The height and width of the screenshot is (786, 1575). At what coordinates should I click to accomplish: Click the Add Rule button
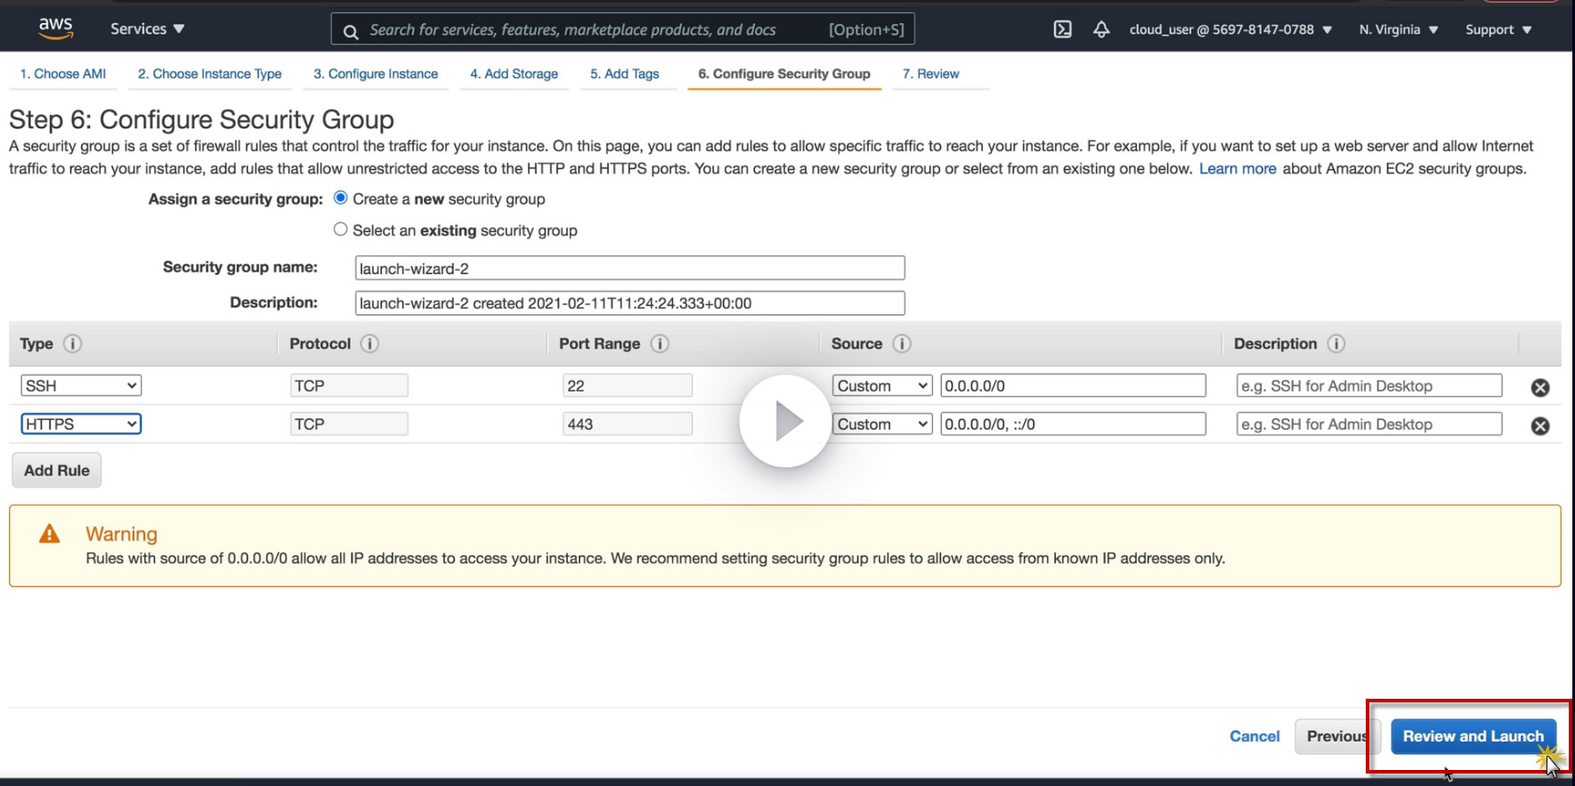point(57,470)
